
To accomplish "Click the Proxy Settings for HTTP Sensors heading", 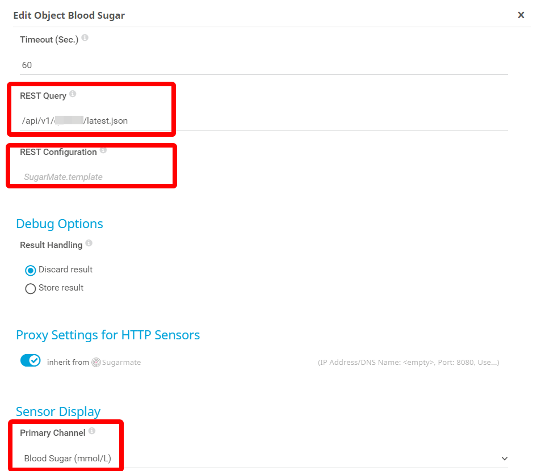I will (x=108, y=335).
